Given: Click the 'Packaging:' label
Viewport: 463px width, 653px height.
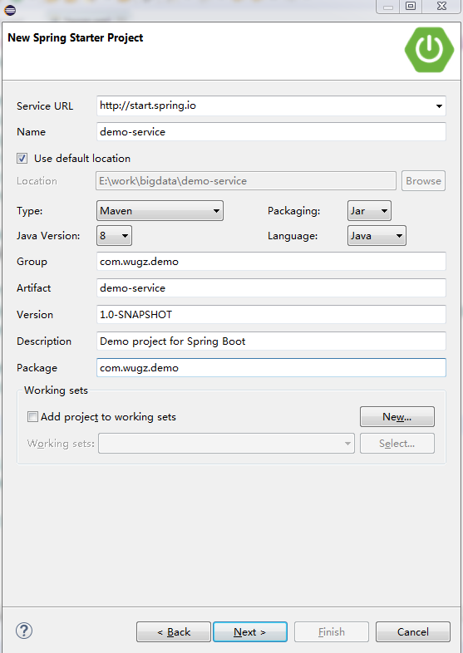Looking at the screenshot, I should pos(293,211).
